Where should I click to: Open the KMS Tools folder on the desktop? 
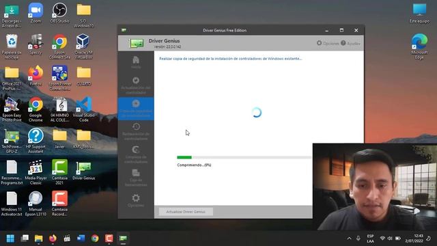coord(83,139)
